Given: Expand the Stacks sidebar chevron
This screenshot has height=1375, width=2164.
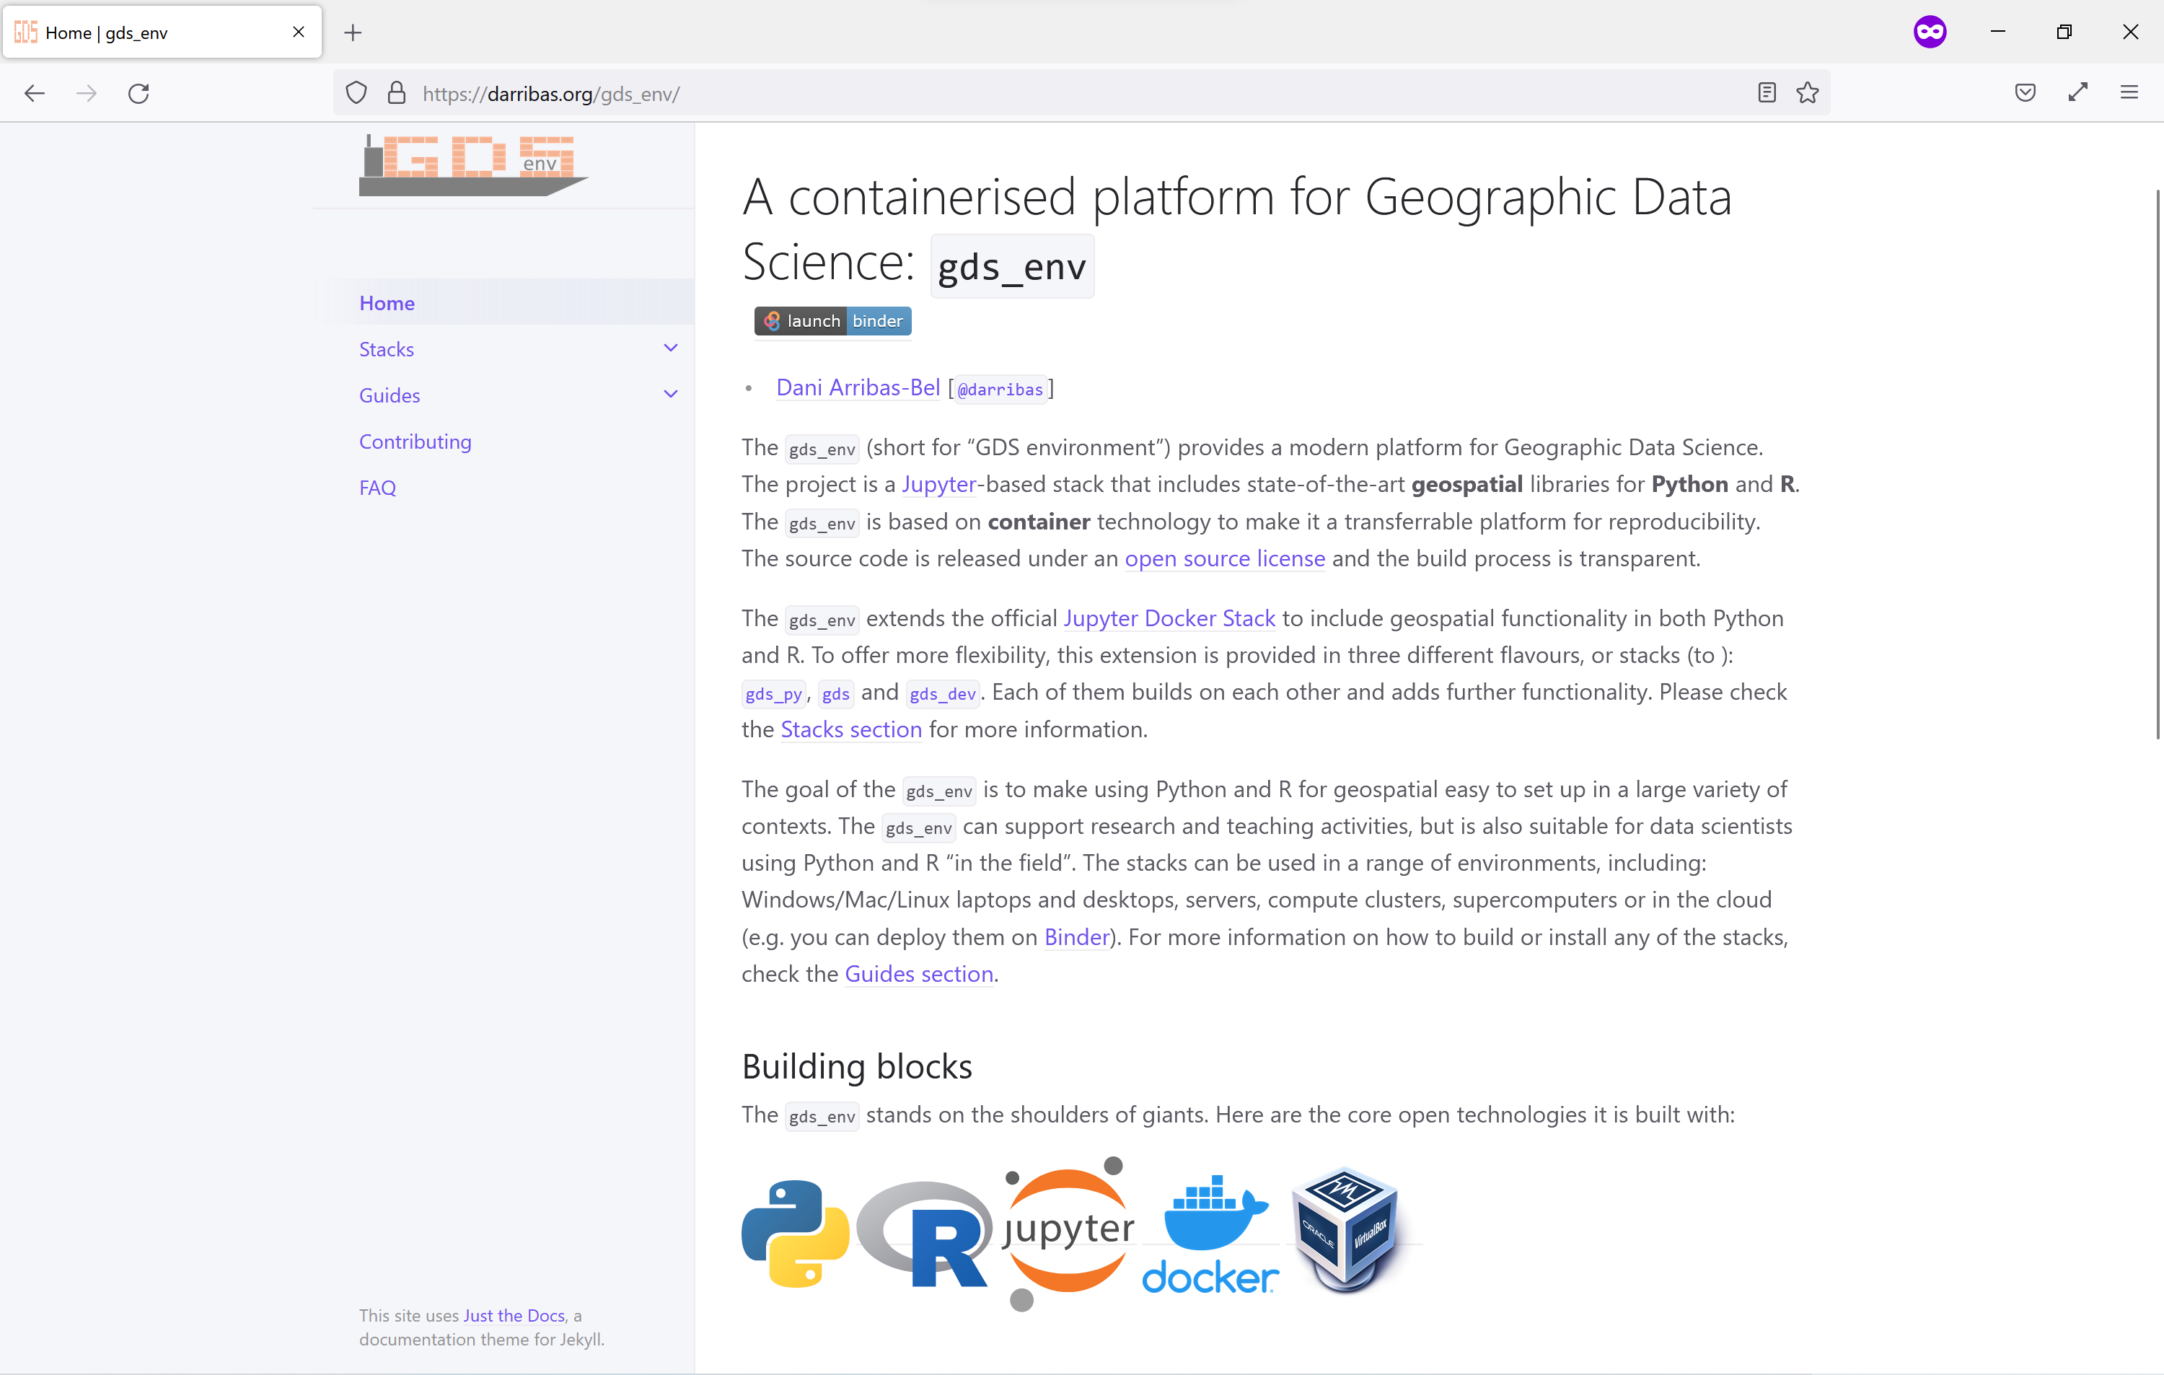Looking at the screenshot, I should (670, 348).
